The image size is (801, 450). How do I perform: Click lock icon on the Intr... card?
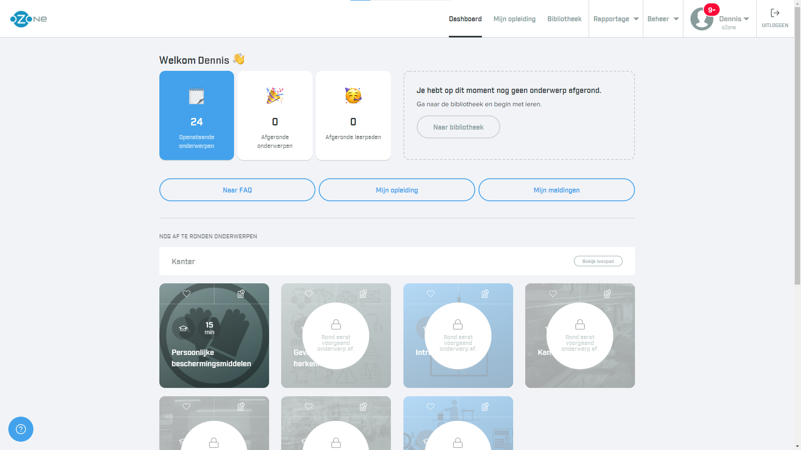(458, 324)
